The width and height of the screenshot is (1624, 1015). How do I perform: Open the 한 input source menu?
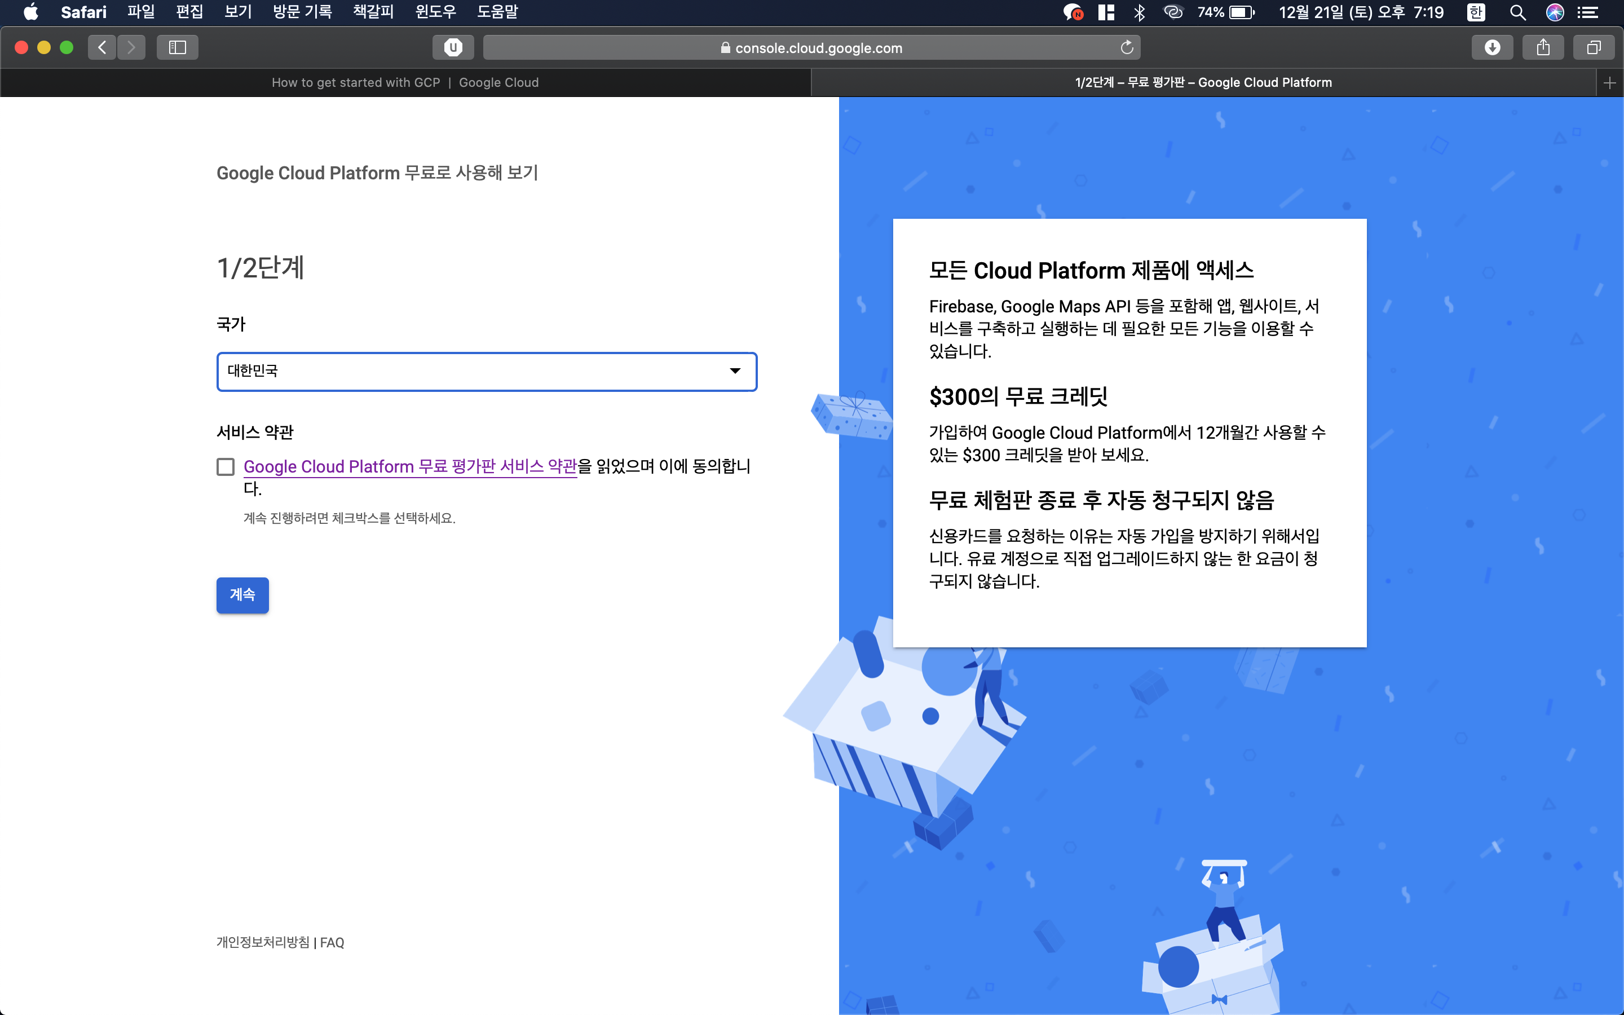click(1476, 12)
